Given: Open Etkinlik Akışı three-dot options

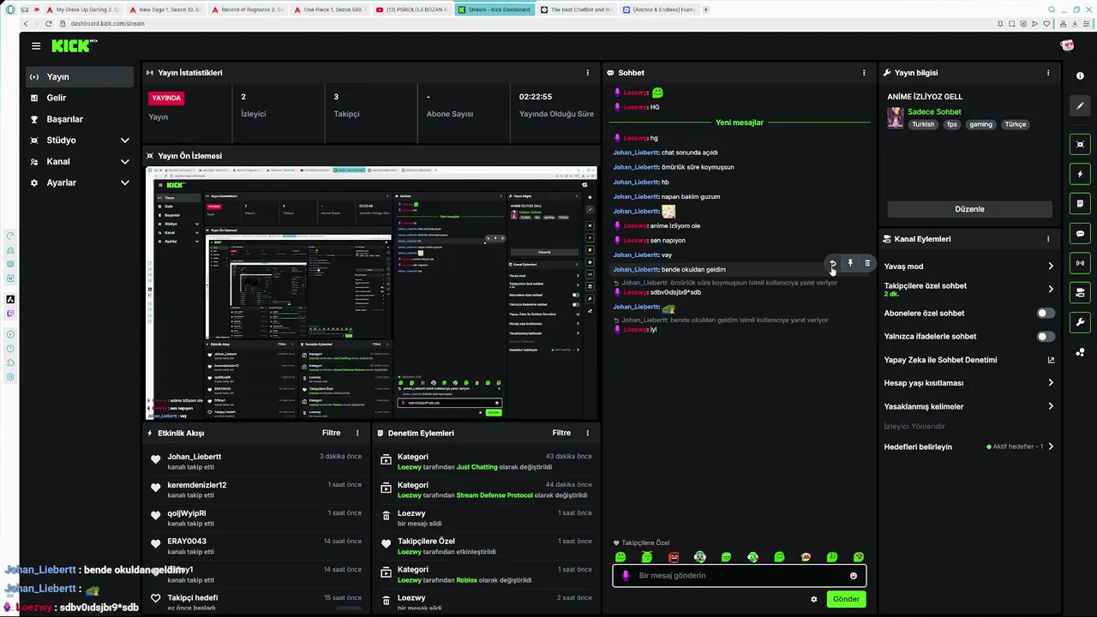Looking at the screenshot, I should [x=357, y=433].
